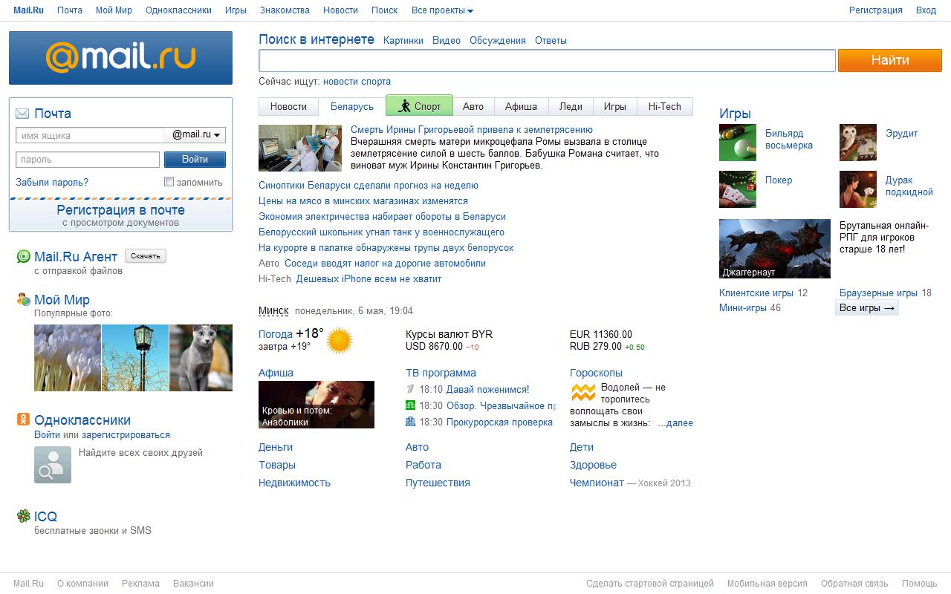Open the news photo beside the Григорьевой headline
Screen dimensions: 951x594
[x=300, y=148]
